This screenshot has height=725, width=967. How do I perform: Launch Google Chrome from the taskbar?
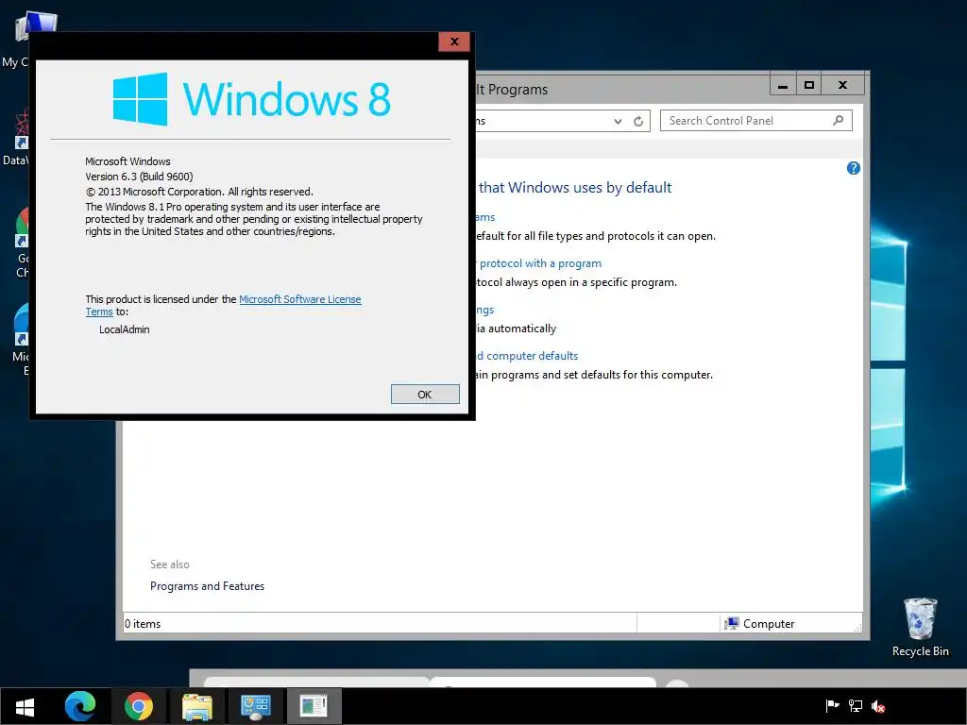[x=139, y=706]
